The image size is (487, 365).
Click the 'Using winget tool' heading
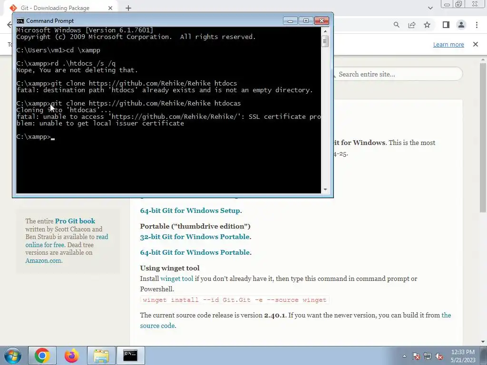pos(170,268)
